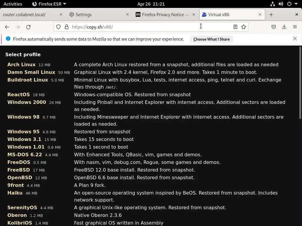The image size is (302, 226).
Task: Close the Virtual x86 tab
Action: tap(260, 14)
